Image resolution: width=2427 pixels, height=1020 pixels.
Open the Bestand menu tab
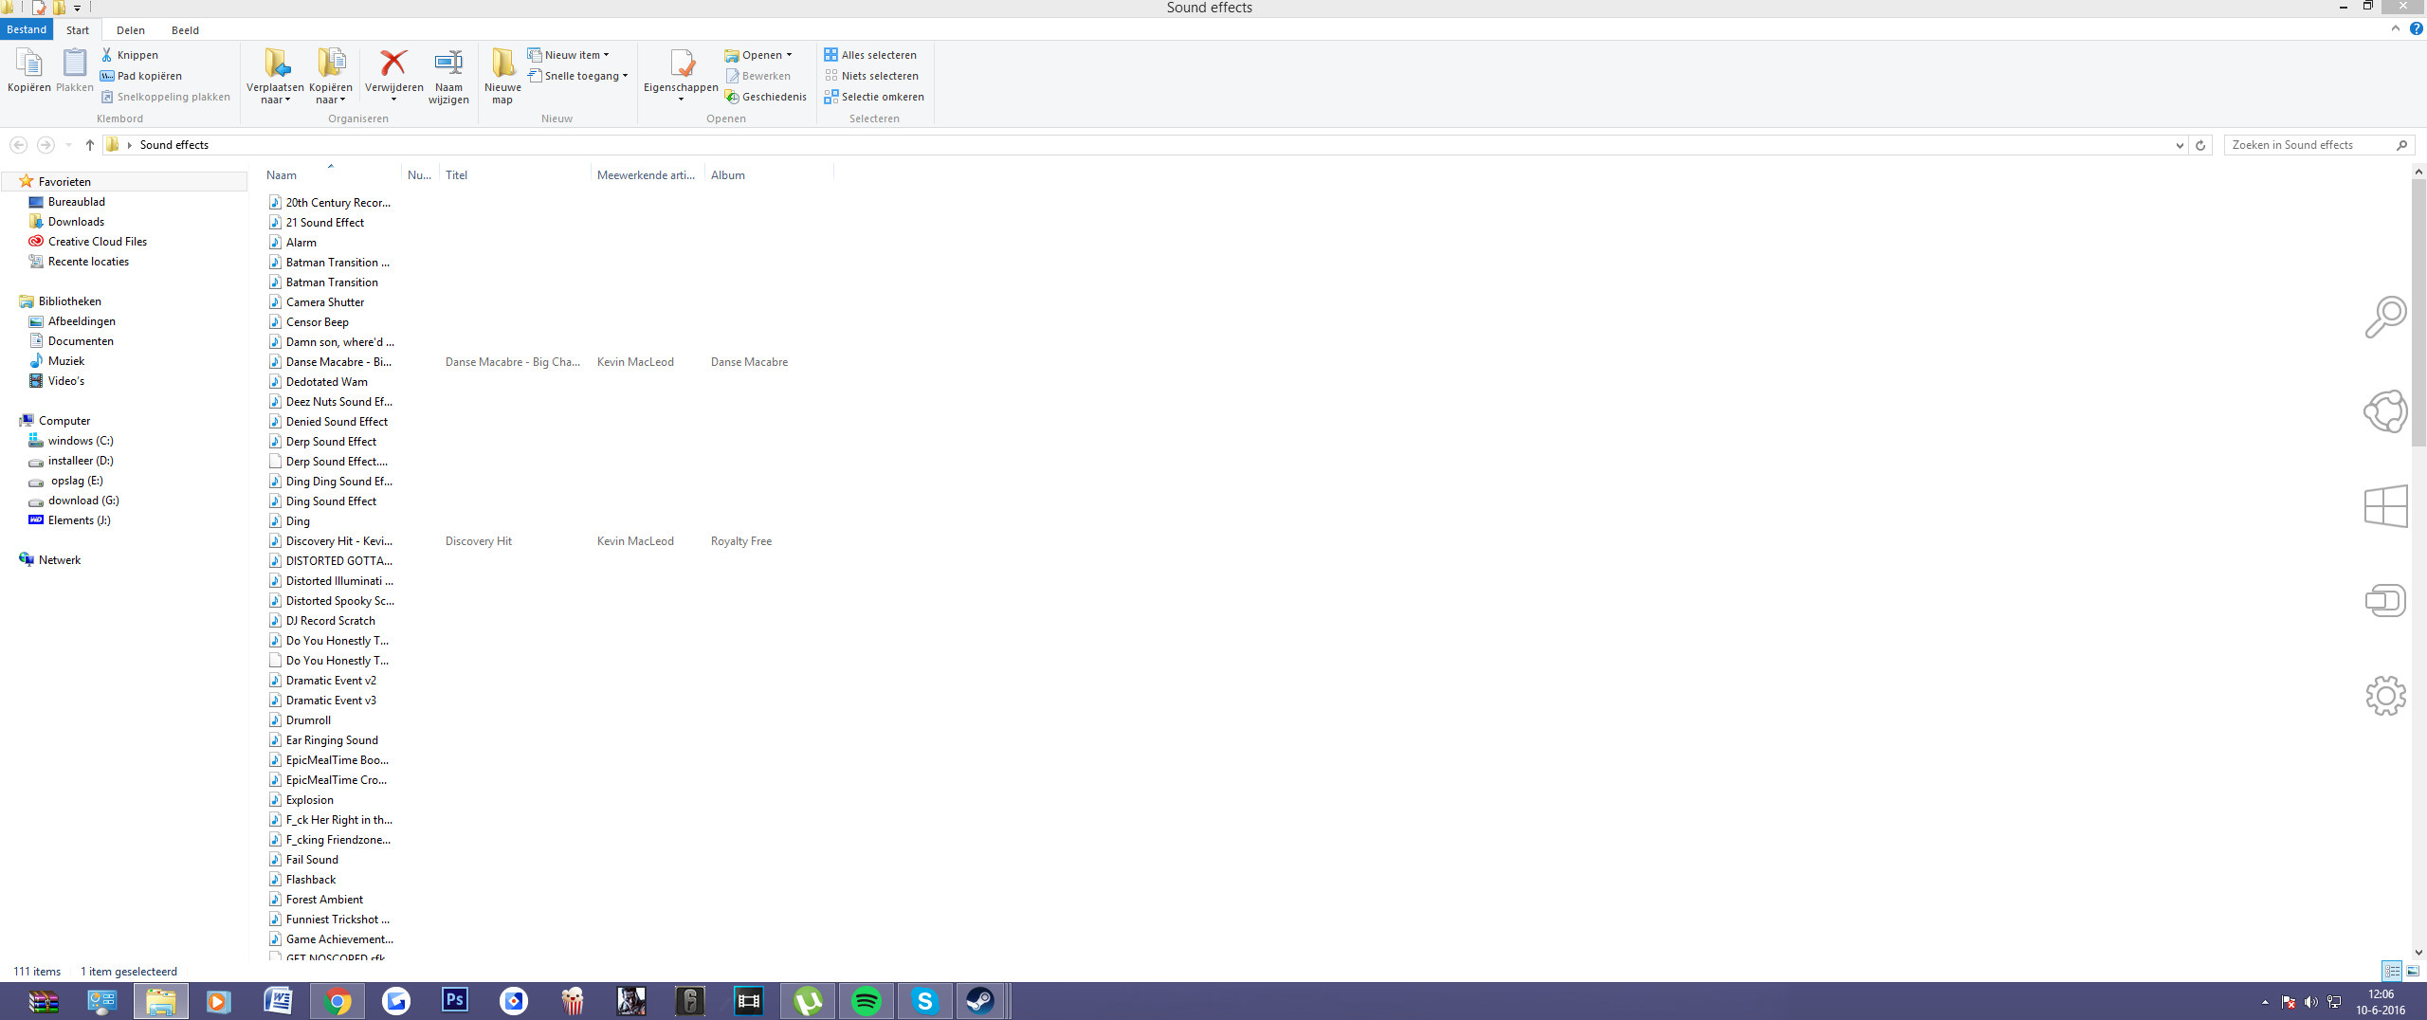pyautogui.click(x=27, y=29)
